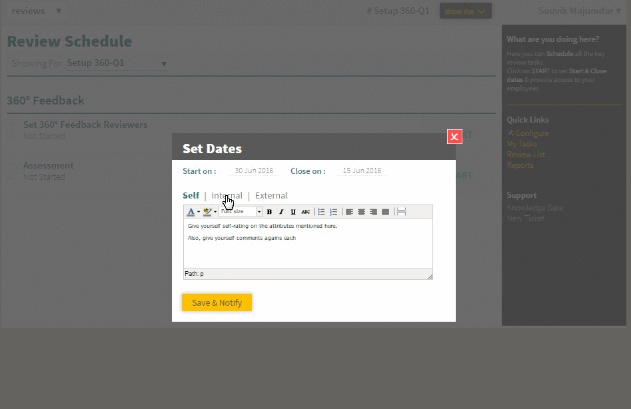The width and height of the screenshot is (631, 409).
Task: Open the Reports quick link
Action: click(x=520, y=165)
